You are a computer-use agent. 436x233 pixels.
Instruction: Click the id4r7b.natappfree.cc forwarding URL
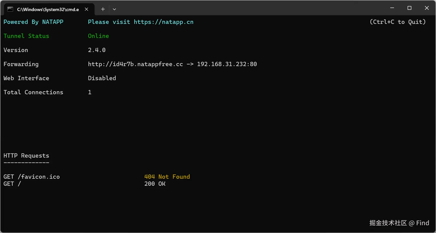pyautogui.click(x=135, y=64)
